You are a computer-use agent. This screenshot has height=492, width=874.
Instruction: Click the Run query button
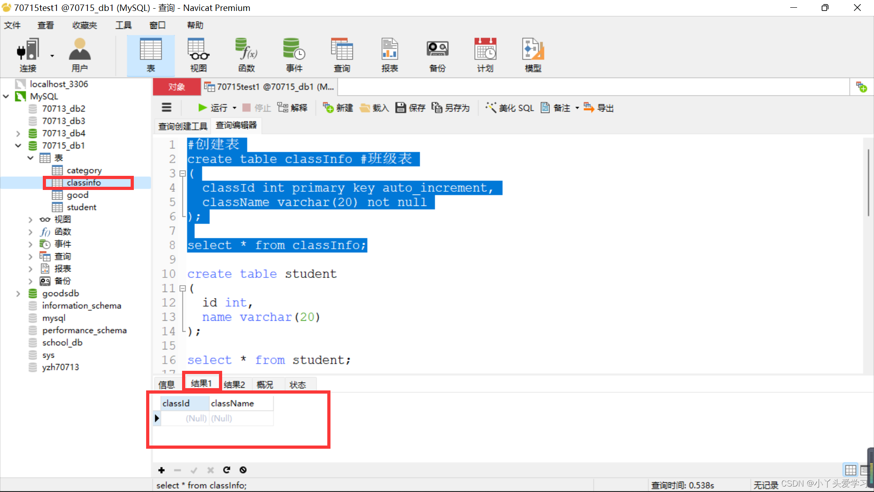click(213, 108)
